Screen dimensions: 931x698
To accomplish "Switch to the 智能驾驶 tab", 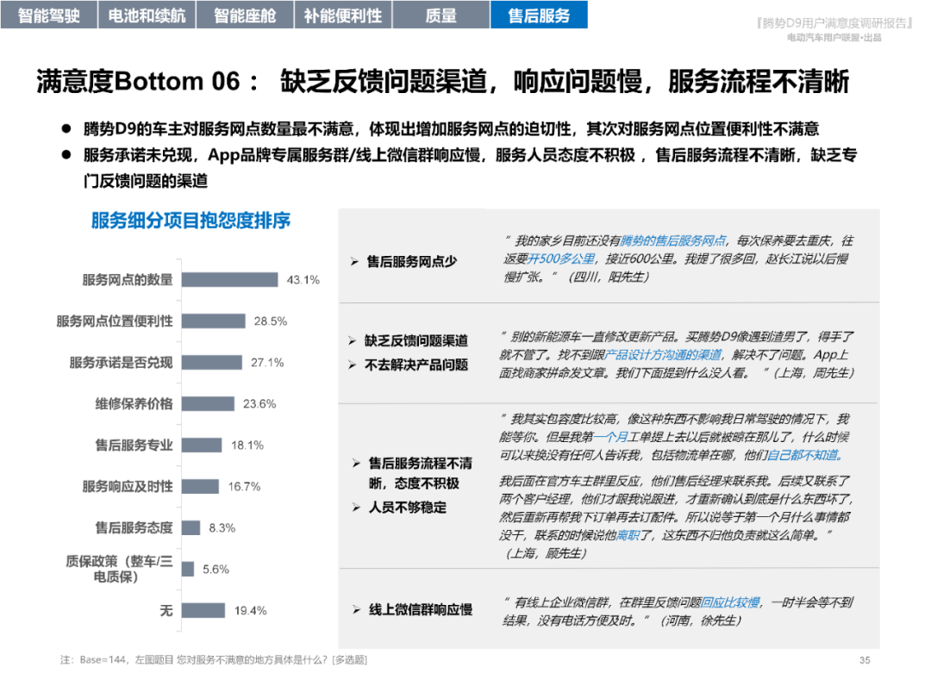I will coord(48,15).
